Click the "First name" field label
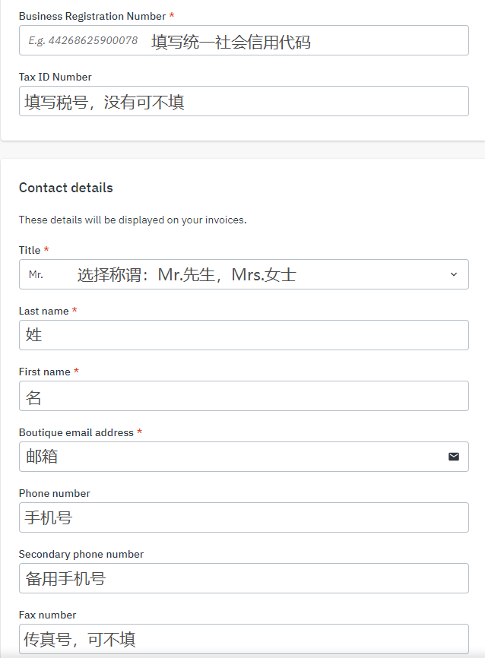This screenshot has height=658, width=485. (x=44, y=372)
